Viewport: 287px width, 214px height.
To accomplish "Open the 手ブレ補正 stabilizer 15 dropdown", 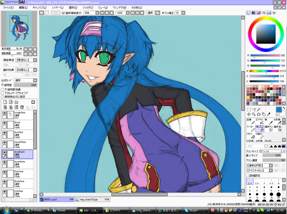I will [x=183, y=13].
